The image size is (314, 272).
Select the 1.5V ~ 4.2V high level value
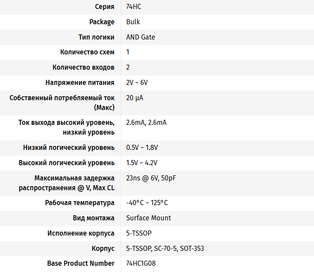(142, 163)
